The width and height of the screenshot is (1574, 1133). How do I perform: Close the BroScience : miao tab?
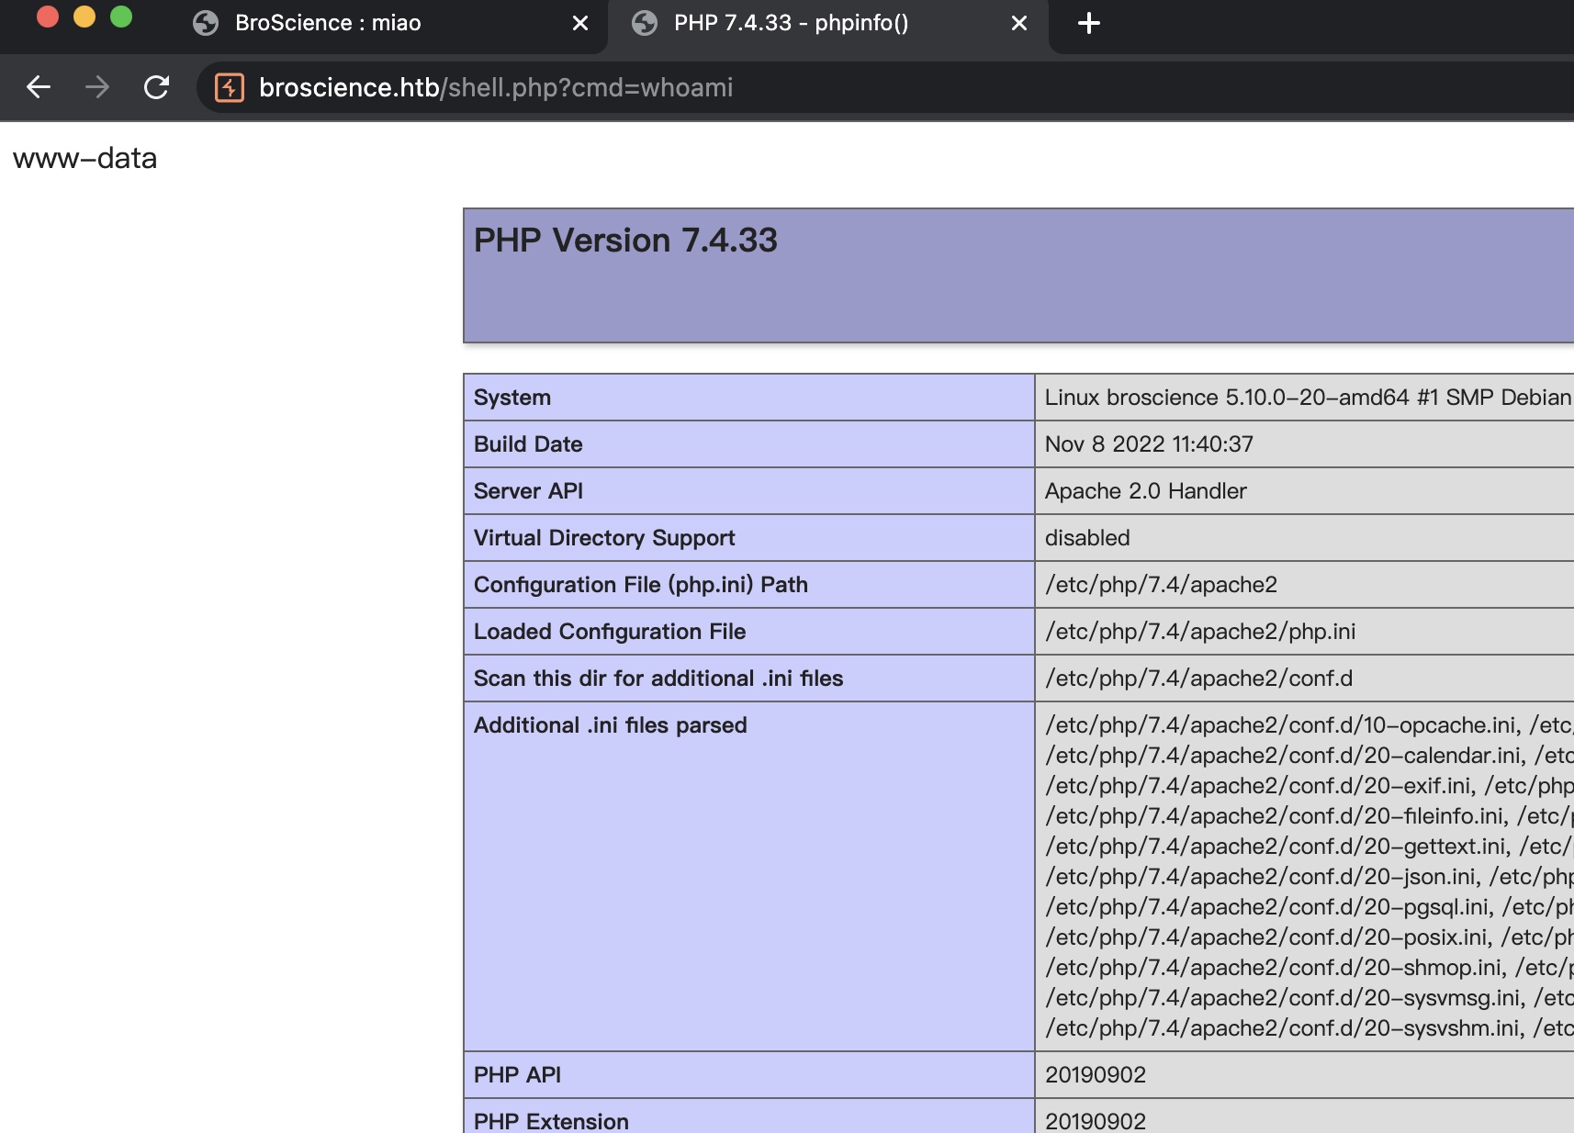pyautogui.click(x=580, y=23)
